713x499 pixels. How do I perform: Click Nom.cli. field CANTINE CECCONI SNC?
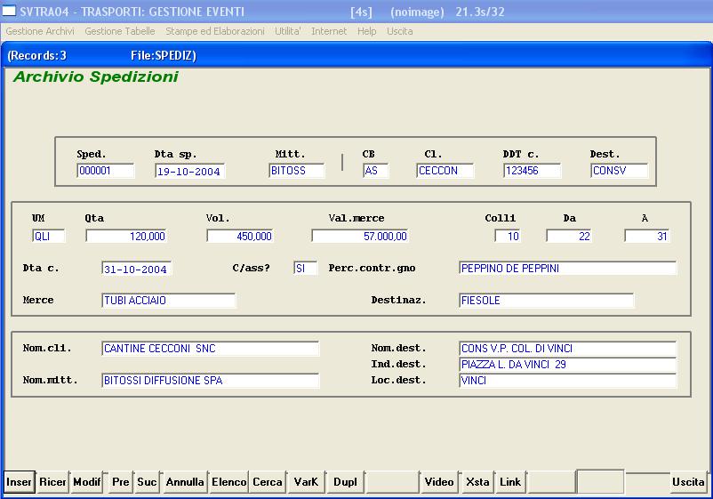coord(210,349)
